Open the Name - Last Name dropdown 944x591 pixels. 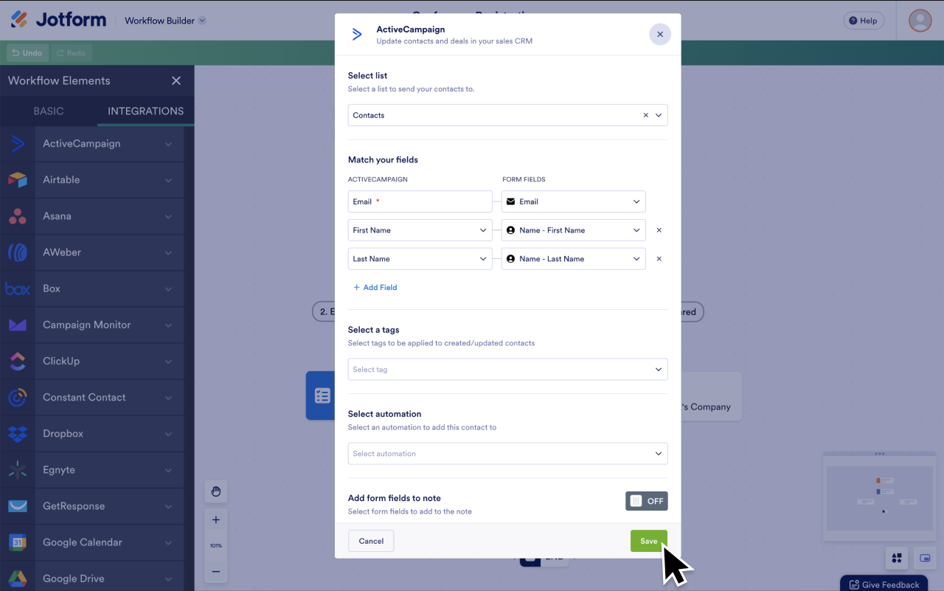click(x=574, y=259)
